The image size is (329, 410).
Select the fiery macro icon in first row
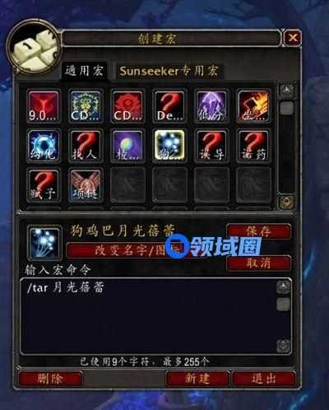pos(253,106)
